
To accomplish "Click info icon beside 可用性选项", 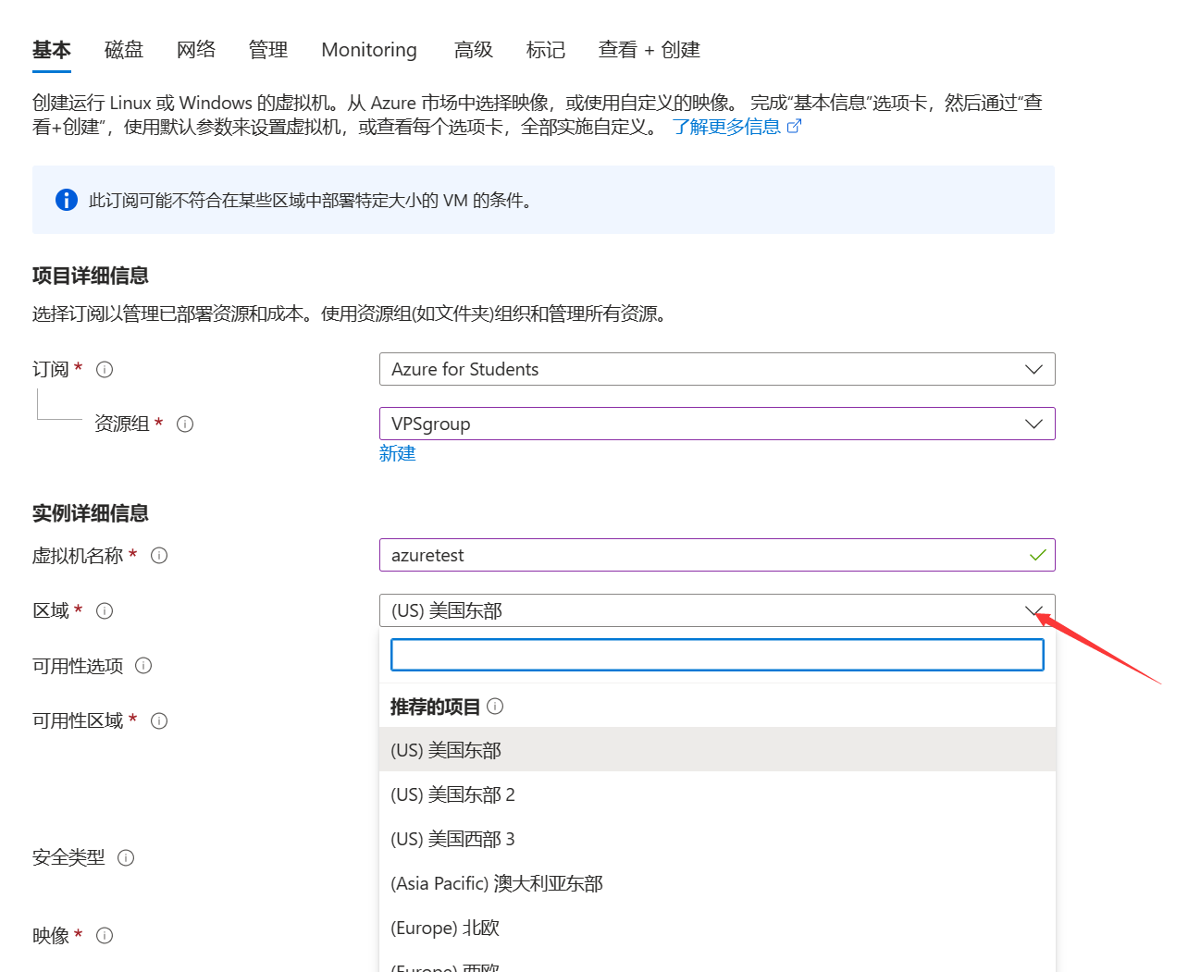I will 143,666.
